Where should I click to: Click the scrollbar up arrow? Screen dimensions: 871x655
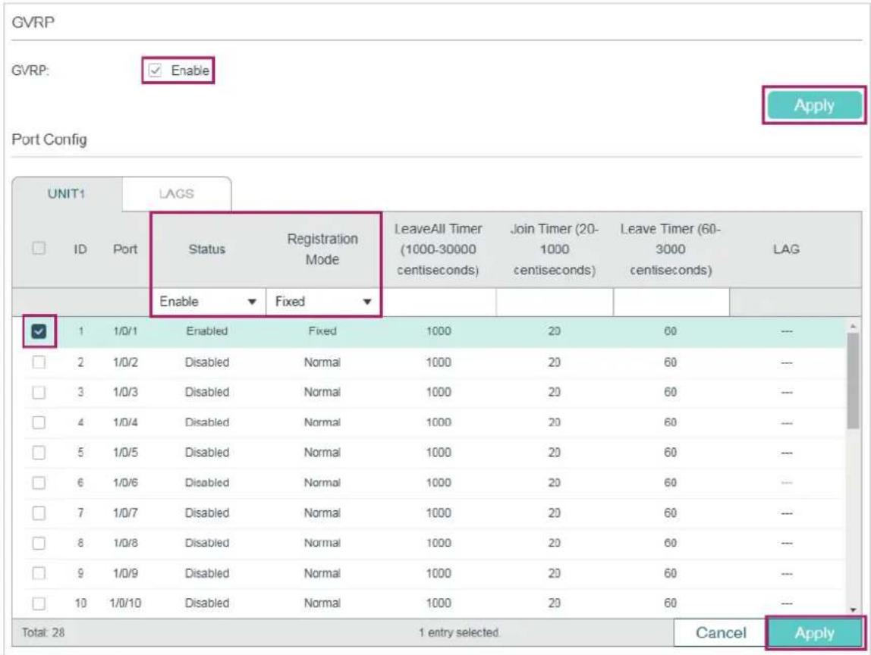(x=854, y=326)
